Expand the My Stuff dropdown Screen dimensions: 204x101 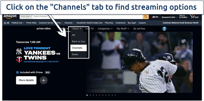(123, 29)
